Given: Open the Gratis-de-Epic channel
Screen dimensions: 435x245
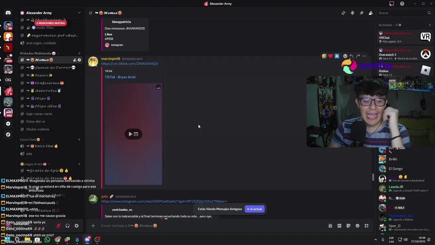Looking at the screenshot, I should coord(51,170).
